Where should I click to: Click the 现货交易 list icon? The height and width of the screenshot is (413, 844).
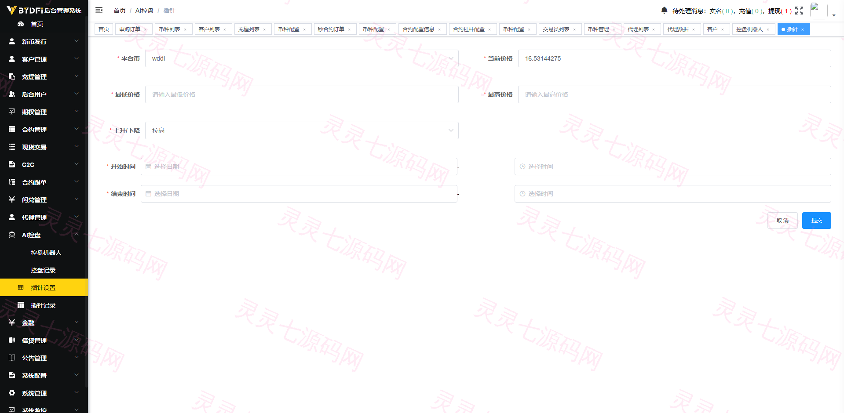point(12,147)
